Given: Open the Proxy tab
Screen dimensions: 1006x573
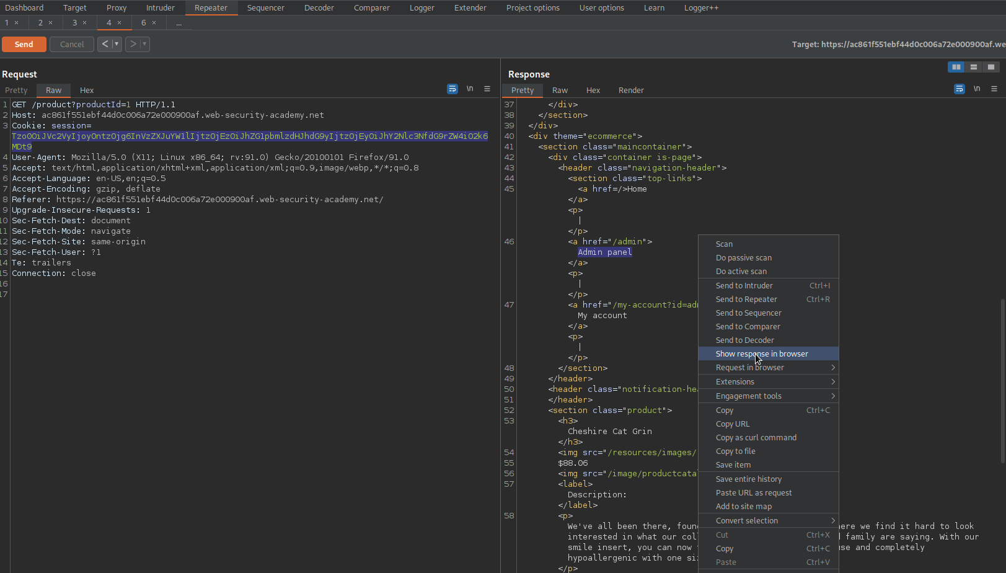Looking at the screenshot, I should pos(117,7).
